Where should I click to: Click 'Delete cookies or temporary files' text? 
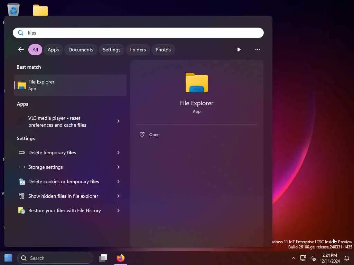click(64, 181)
